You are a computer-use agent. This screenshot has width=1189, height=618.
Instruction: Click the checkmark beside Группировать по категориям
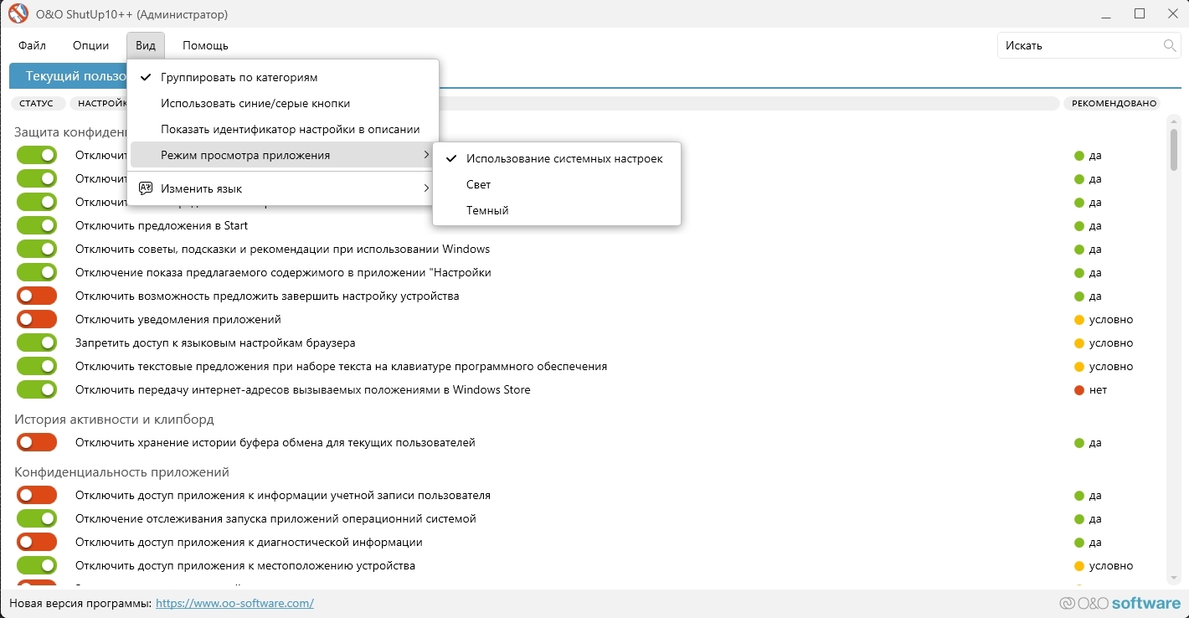pyautogui.click(x=146, y=77)
